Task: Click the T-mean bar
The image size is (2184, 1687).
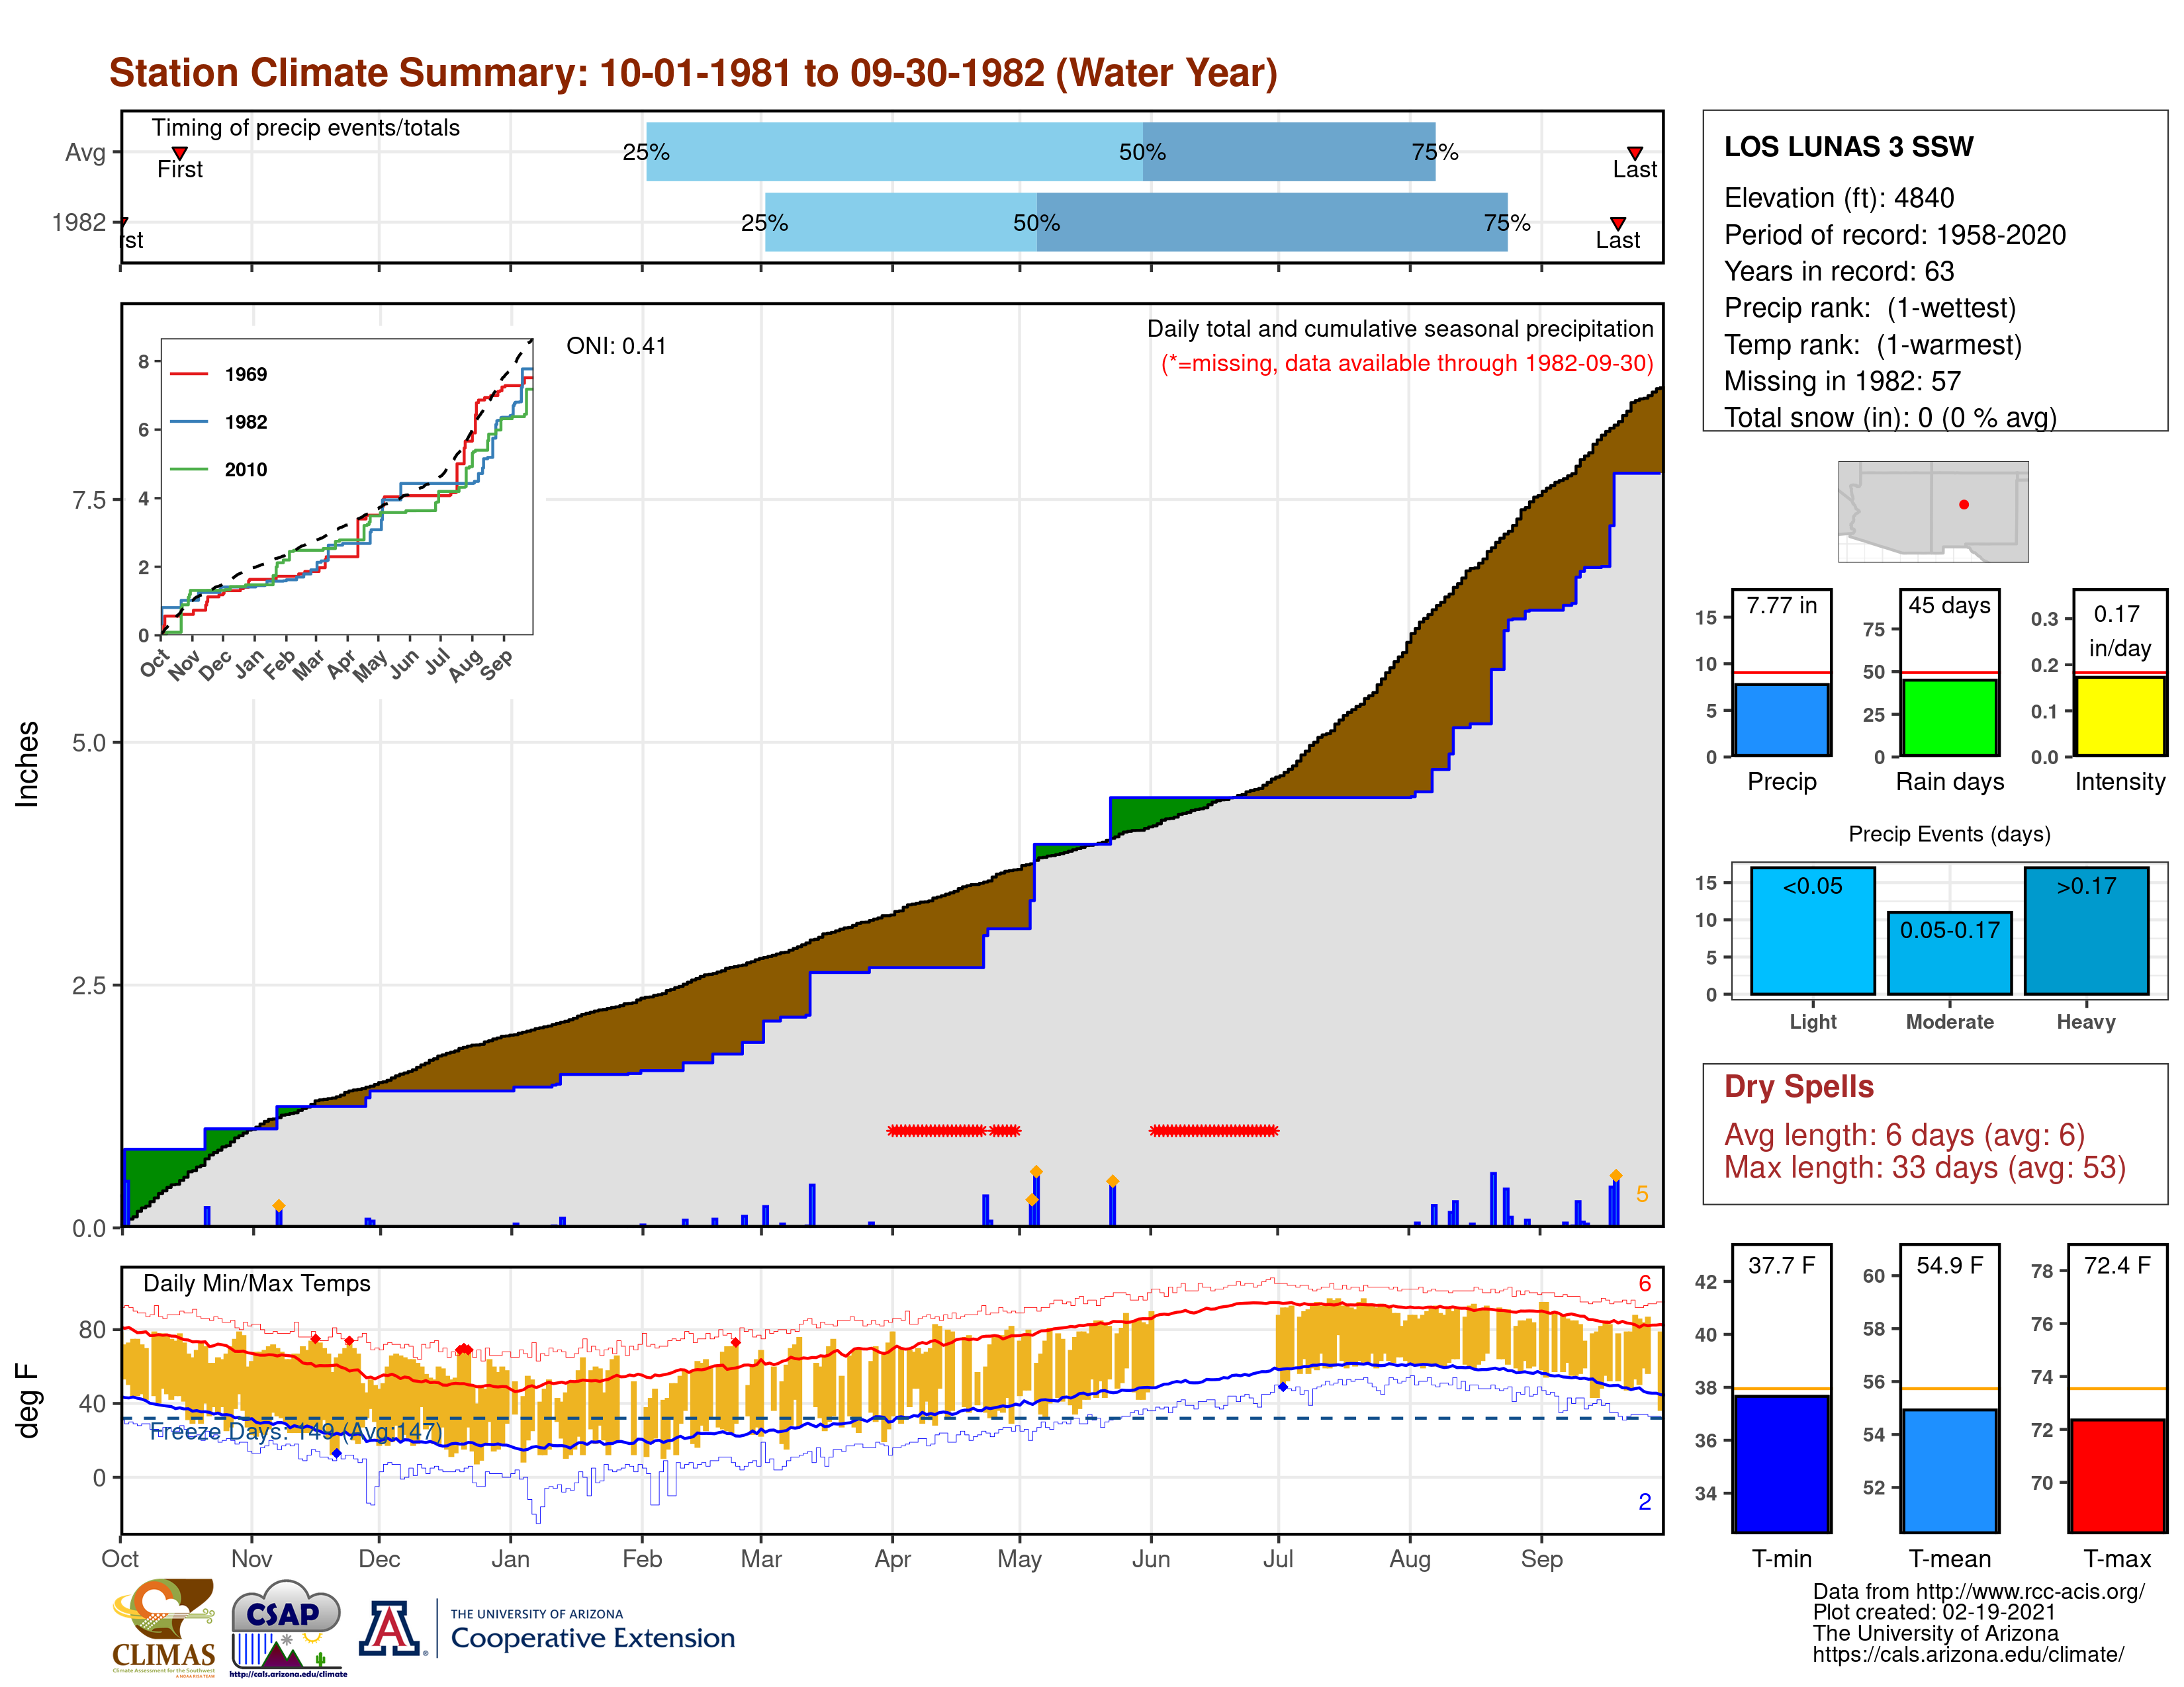Action: (1950, 1471)
